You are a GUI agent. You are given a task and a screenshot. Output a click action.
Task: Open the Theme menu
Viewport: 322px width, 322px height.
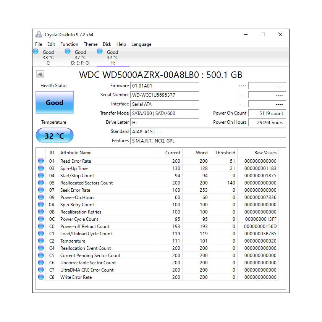[91, 44]
